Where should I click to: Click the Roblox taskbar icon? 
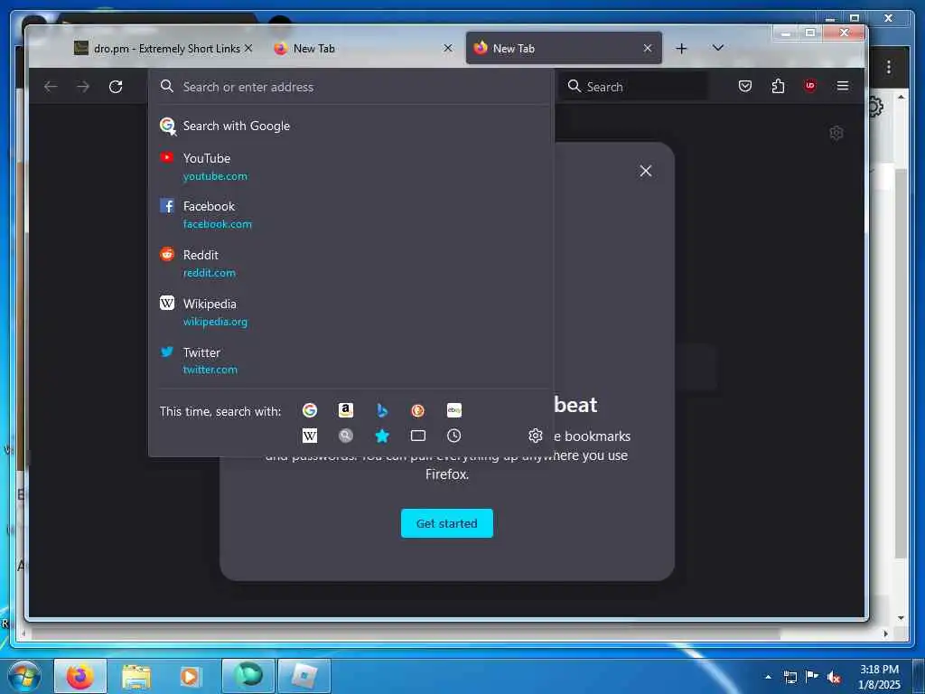pos(304,676)
